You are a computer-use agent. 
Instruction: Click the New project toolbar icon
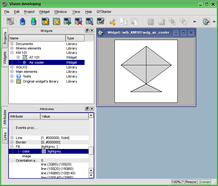(45, 22)
